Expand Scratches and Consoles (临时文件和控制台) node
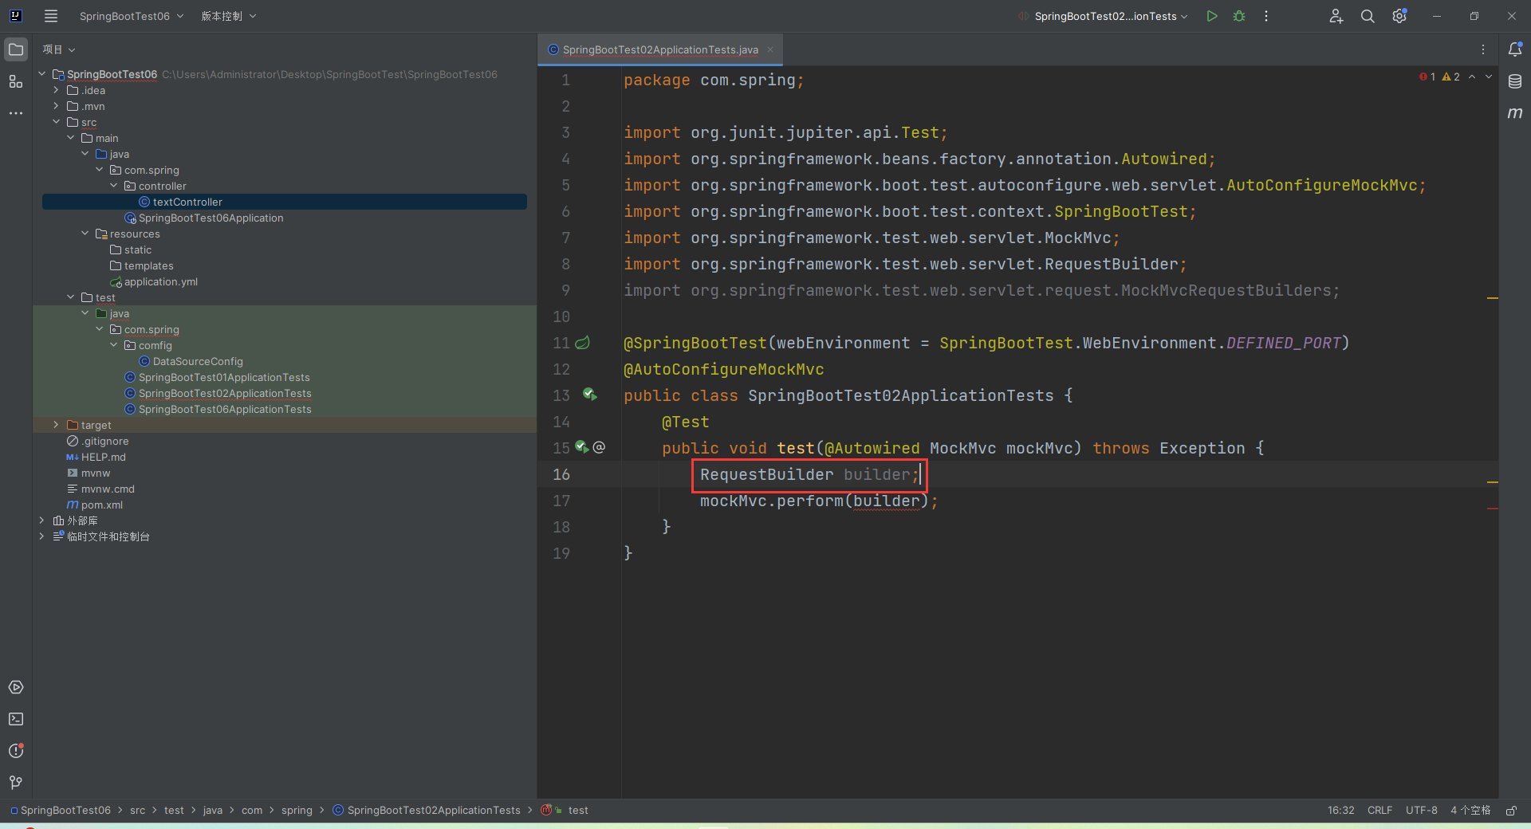1531x829 pixels. 41,536
